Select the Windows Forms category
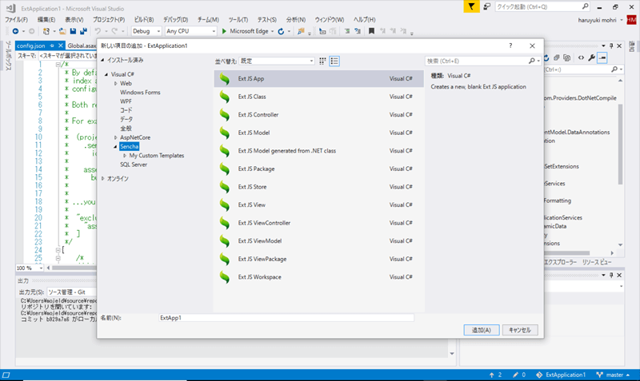This screenshot has height=381, width=640. [140, 93]
